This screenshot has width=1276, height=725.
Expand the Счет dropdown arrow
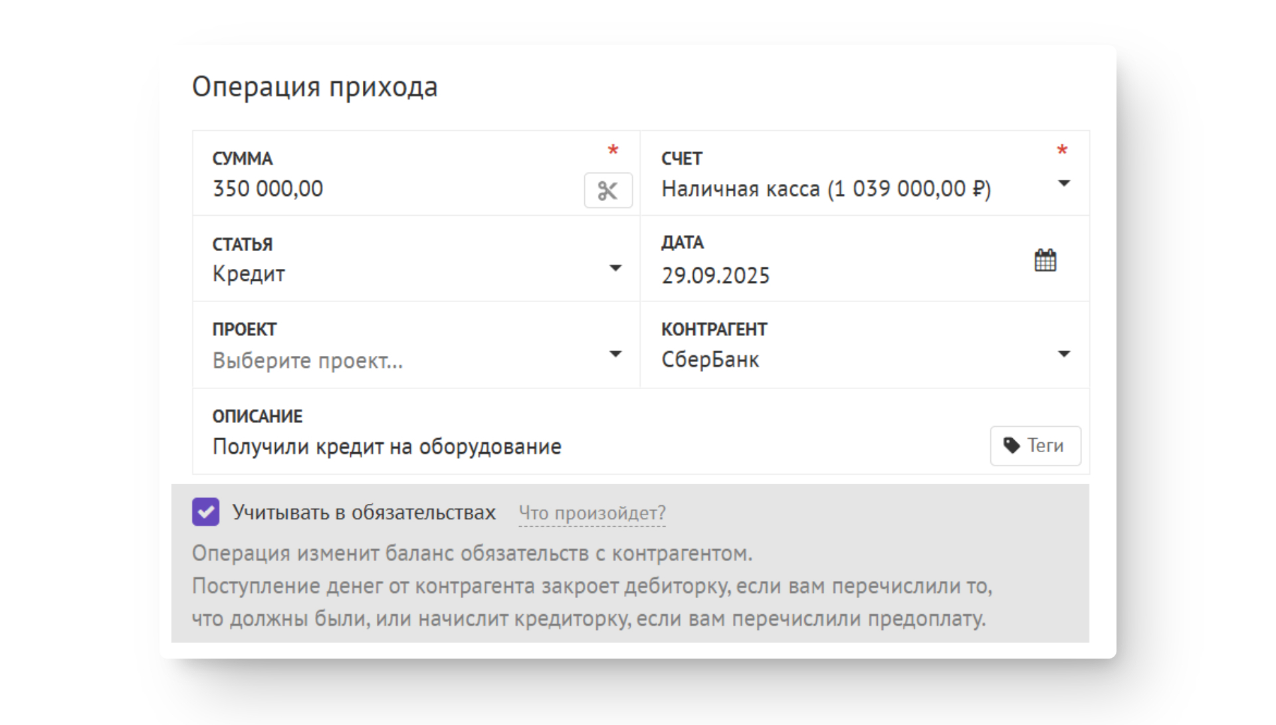[1064, 183]
